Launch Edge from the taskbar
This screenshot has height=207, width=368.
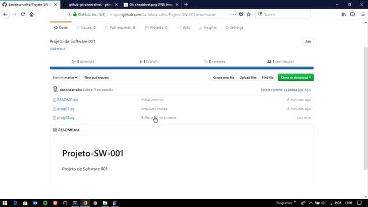(x=16, y=203)
